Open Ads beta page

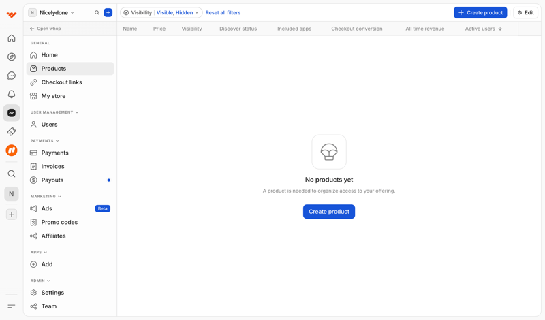coord(70,208)
